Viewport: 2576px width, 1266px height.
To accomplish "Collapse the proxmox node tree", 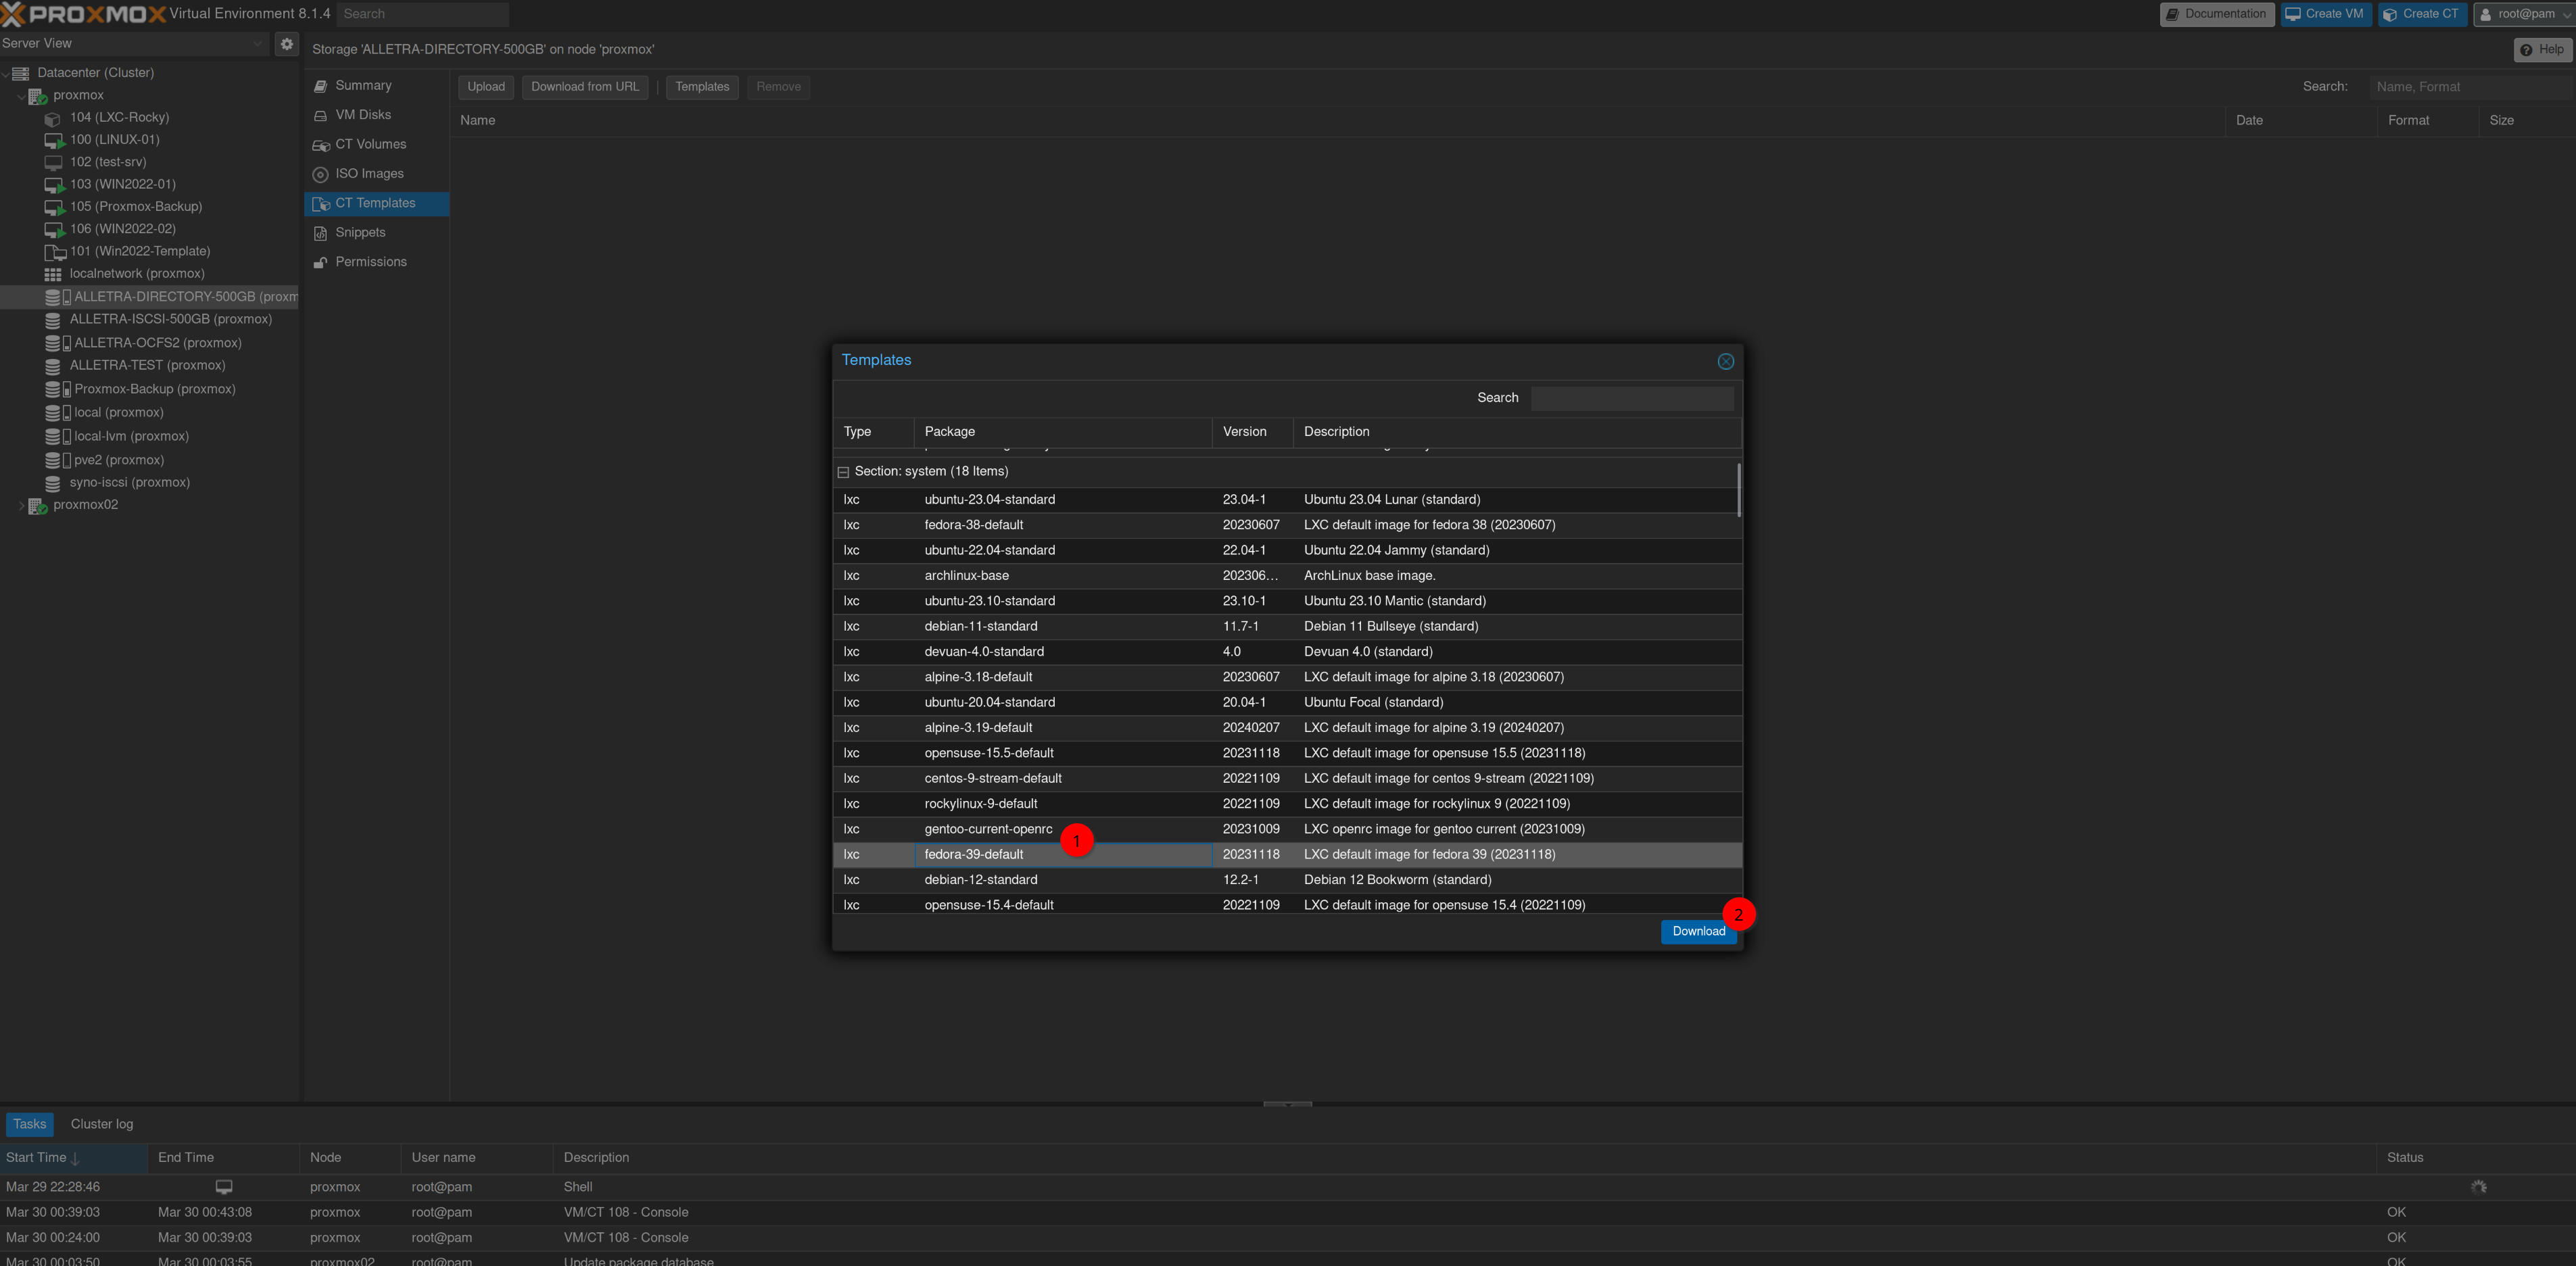I will pos(22,96).
